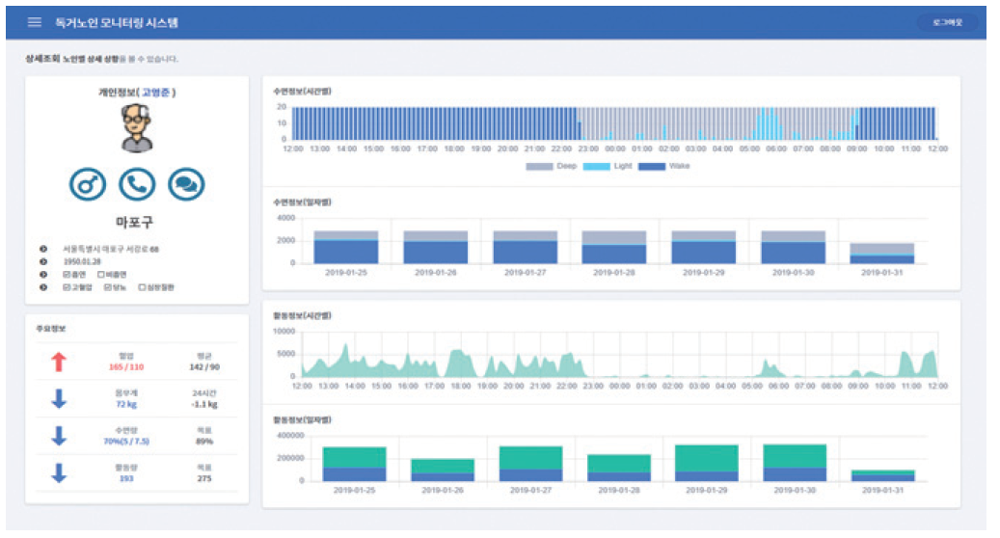
Task: Toggle the Light legend swatch
Action: [598, 167]
